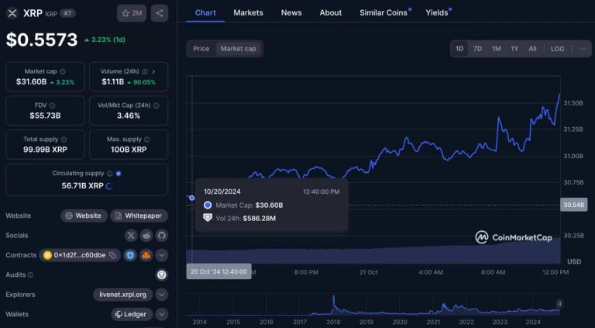Switch to the Markets tab
This screenshot has height=328, width=595.
[x=248, y=12]
